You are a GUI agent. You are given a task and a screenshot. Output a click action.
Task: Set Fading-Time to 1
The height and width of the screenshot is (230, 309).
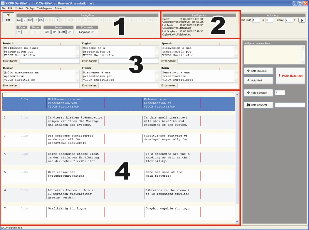[57, 20]
